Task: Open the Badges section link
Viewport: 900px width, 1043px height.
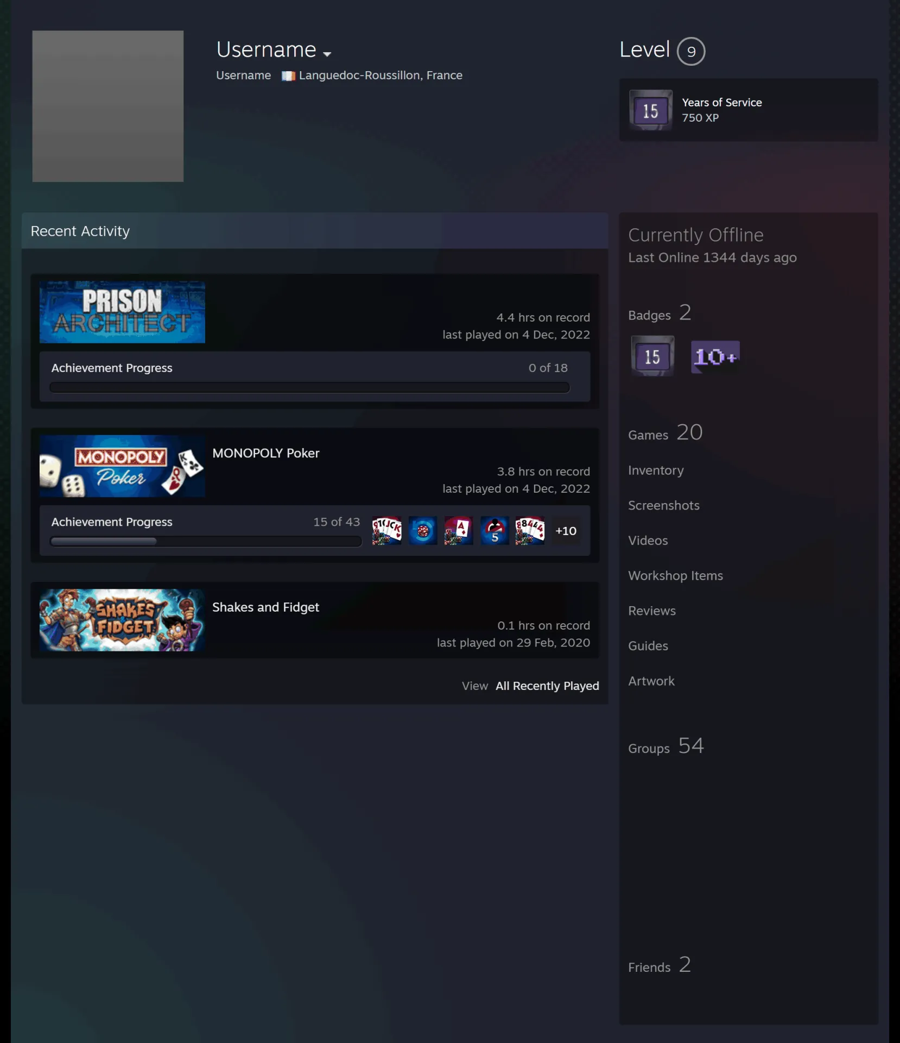Action: pyautogui.click(x=660, y=313)
